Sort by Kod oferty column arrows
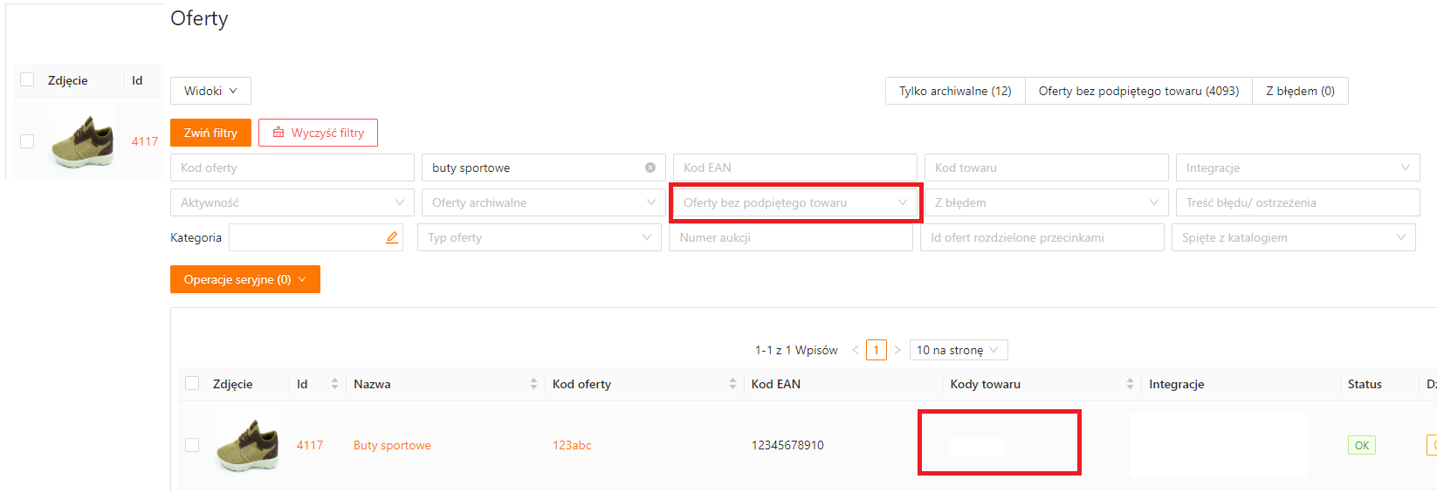 click(732, 384)
